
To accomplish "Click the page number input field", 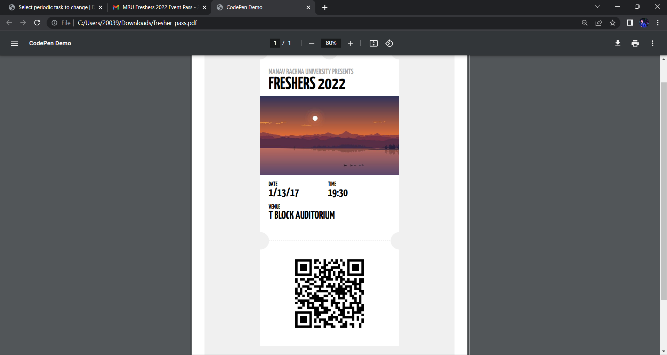I will pos(275,43).
